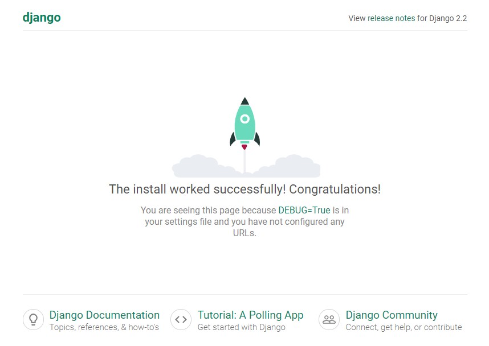489x346 pixels.
Task: Open Tutorial: A Polling App link
Action: [250, 315]
